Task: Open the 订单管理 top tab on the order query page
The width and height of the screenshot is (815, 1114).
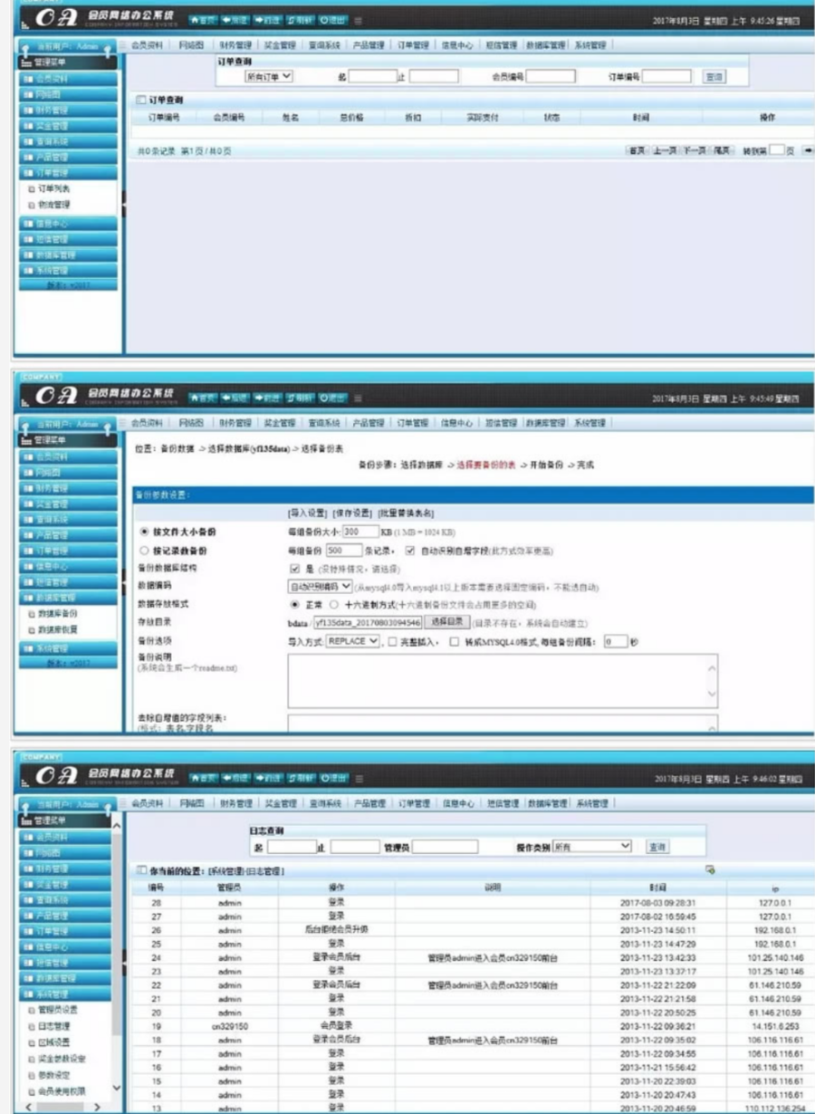Action: pos(414,44)
